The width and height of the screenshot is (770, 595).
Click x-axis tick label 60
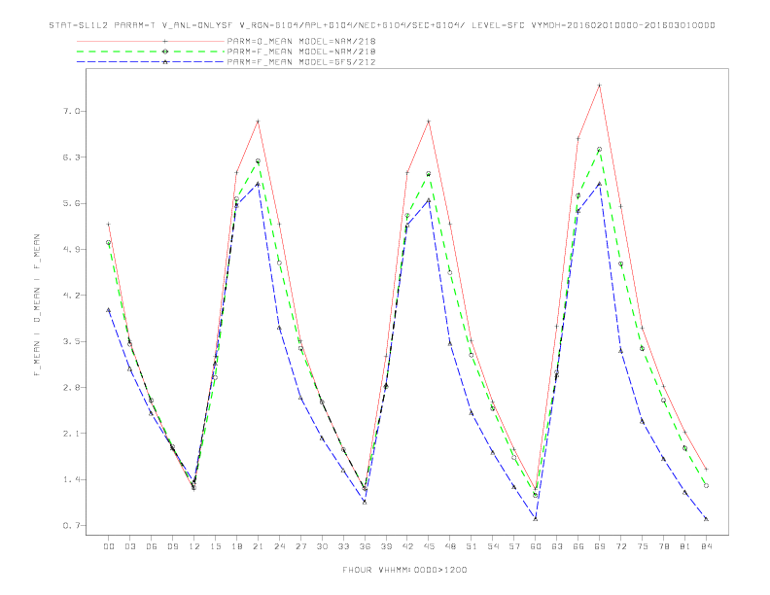536,546
